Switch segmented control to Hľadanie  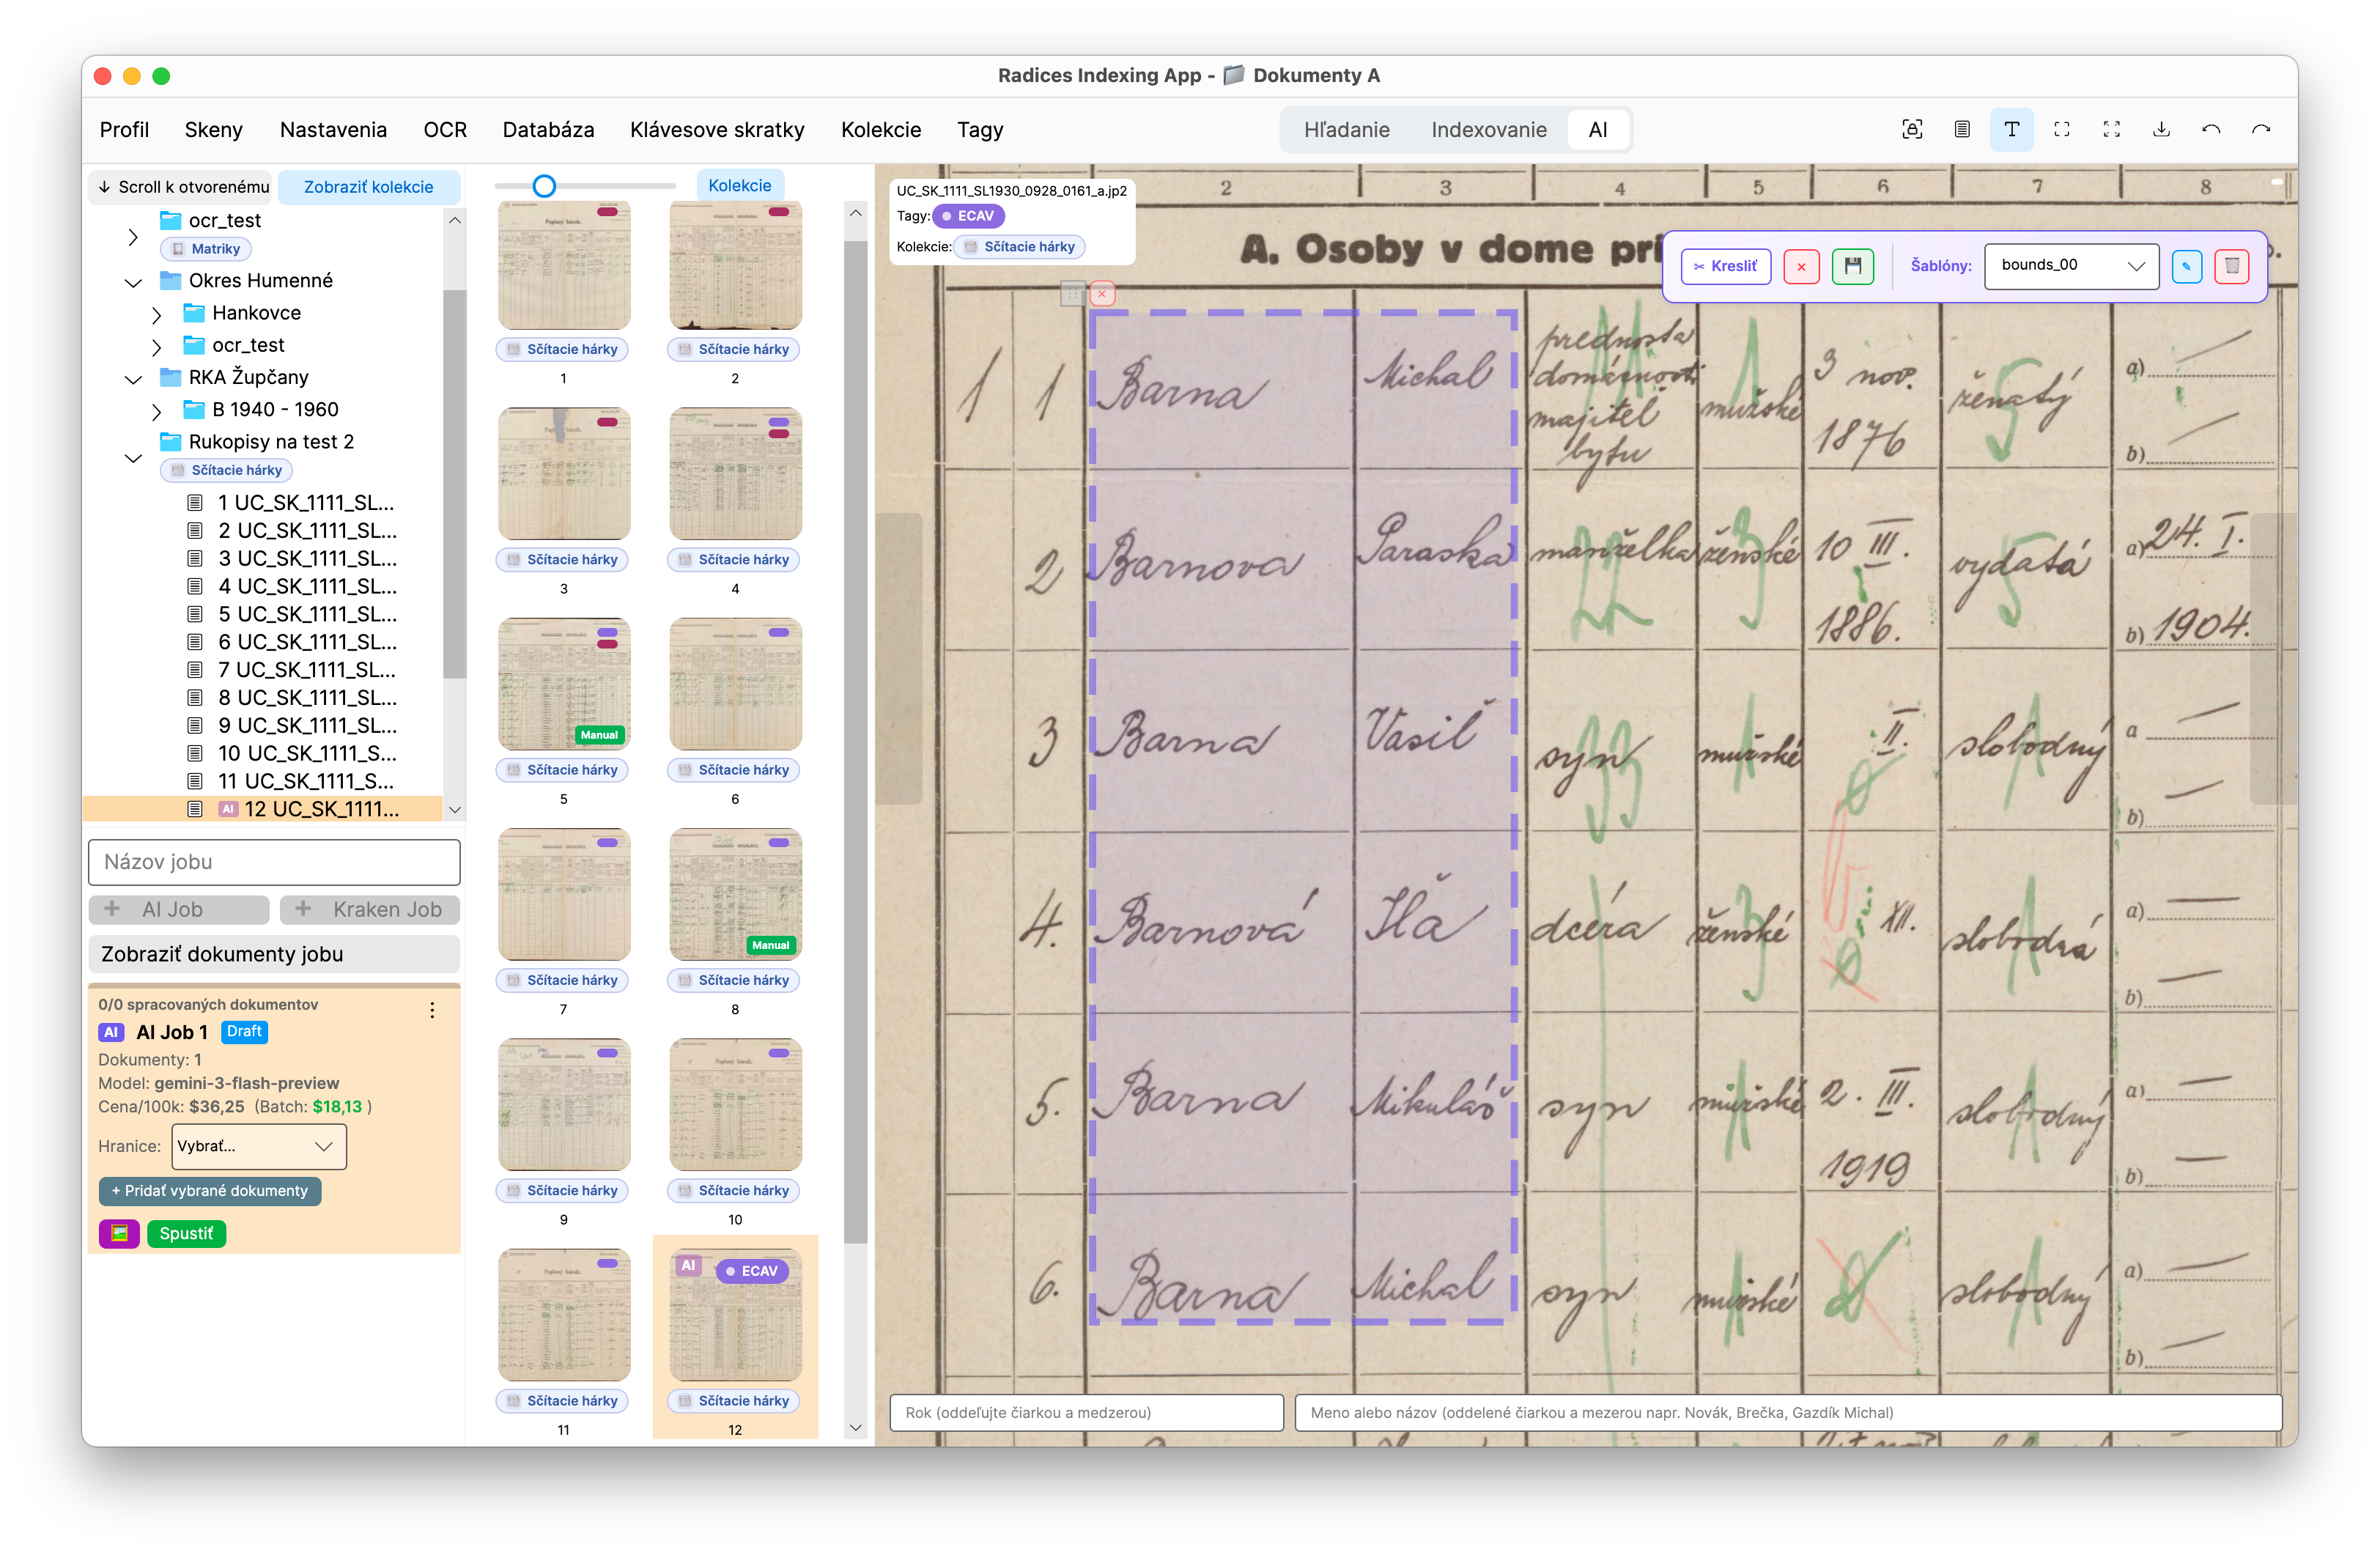point(1346,130)
